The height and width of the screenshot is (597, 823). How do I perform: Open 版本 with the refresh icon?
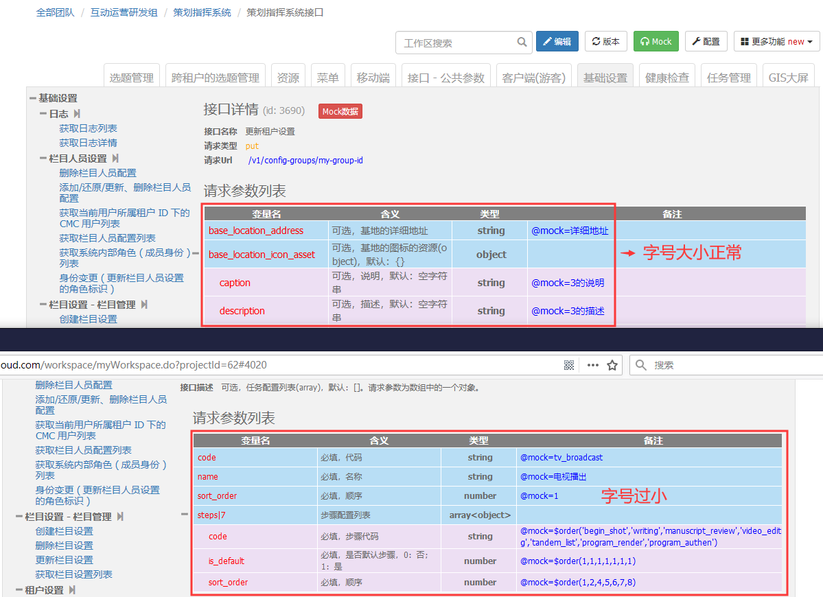point(605,42)
